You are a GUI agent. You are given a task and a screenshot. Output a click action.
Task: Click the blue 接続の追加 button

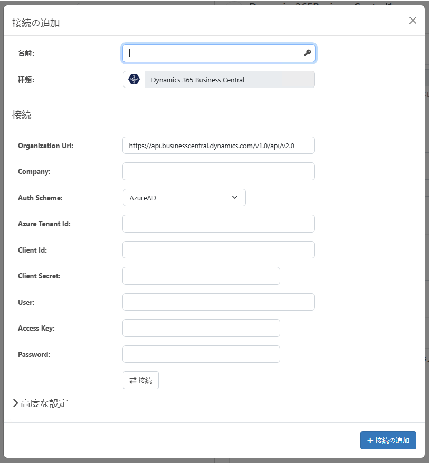tap(388, 440)
